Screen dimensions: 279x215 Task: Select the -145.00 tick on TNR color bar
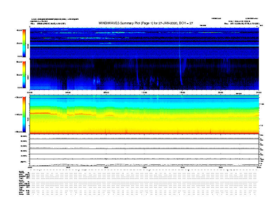(x=18, y=115)
